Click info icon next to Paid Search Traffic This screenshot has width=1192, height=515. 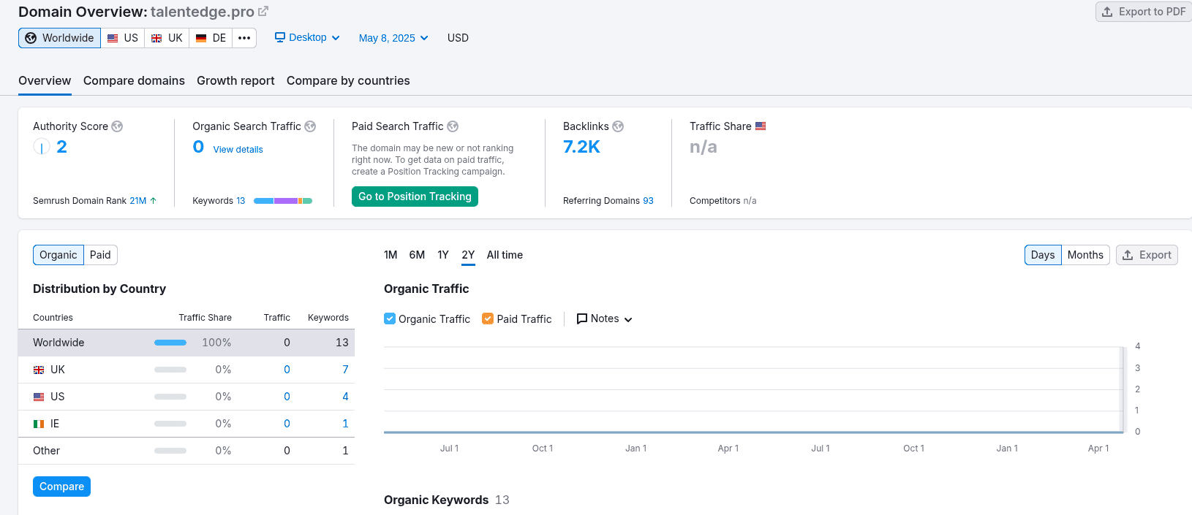pos(453,126)
